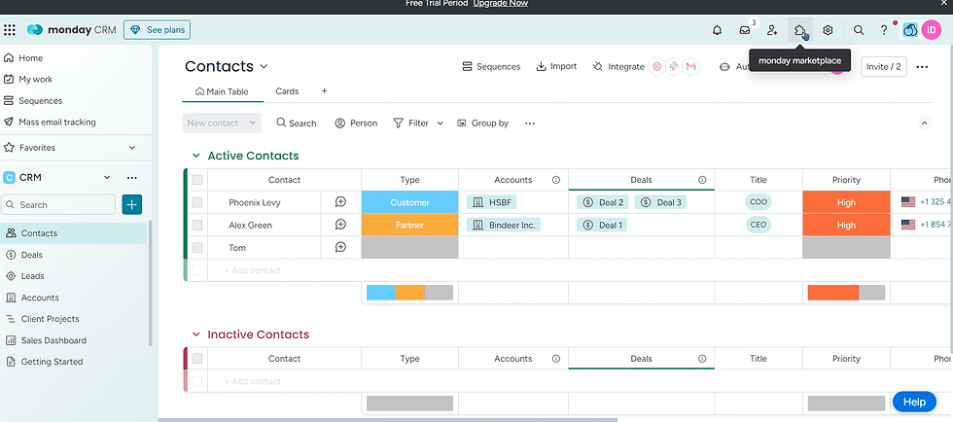Add a new board view with plus icon
Screen dimensions: 953x422
[x=324, y=91]
